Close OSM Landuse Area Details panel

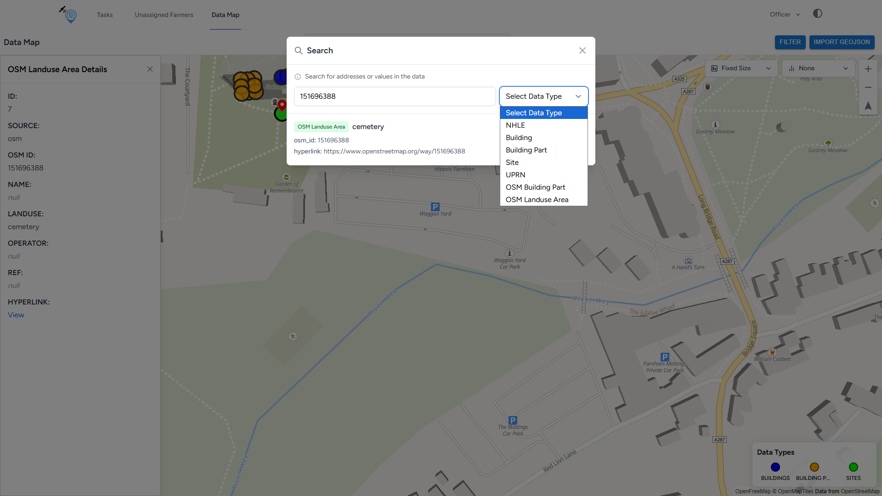pos(150,69)
